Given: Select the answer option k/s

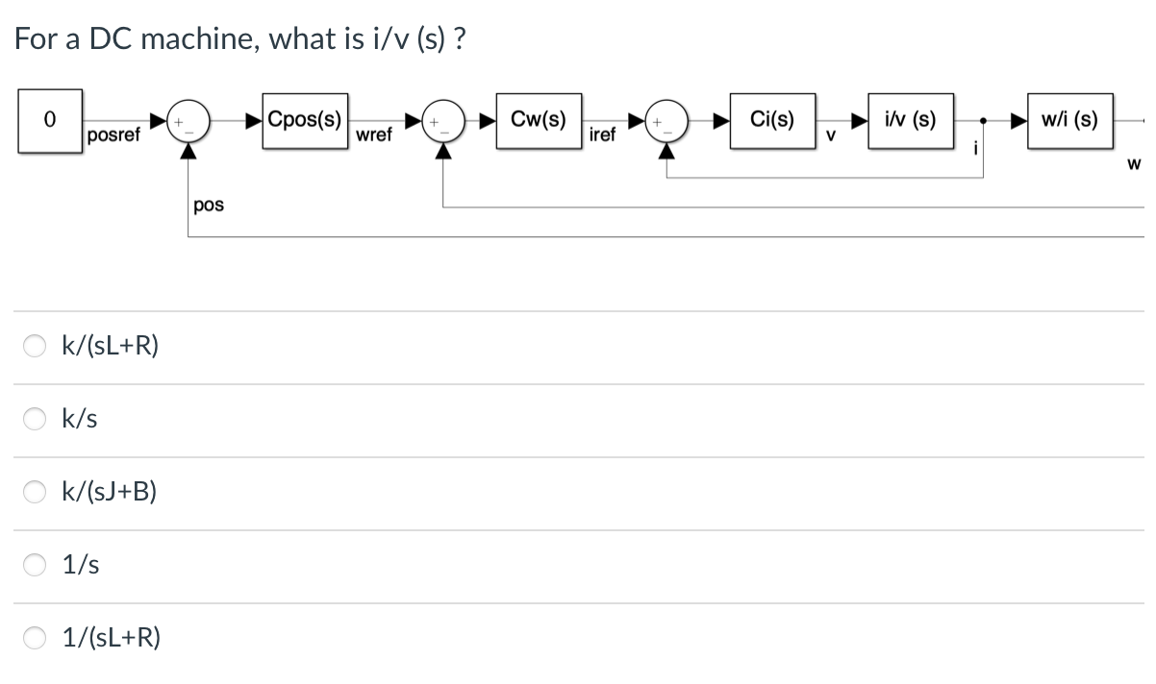Looking at the screenshot, I should pyautogui.click(x=79, y=417).
